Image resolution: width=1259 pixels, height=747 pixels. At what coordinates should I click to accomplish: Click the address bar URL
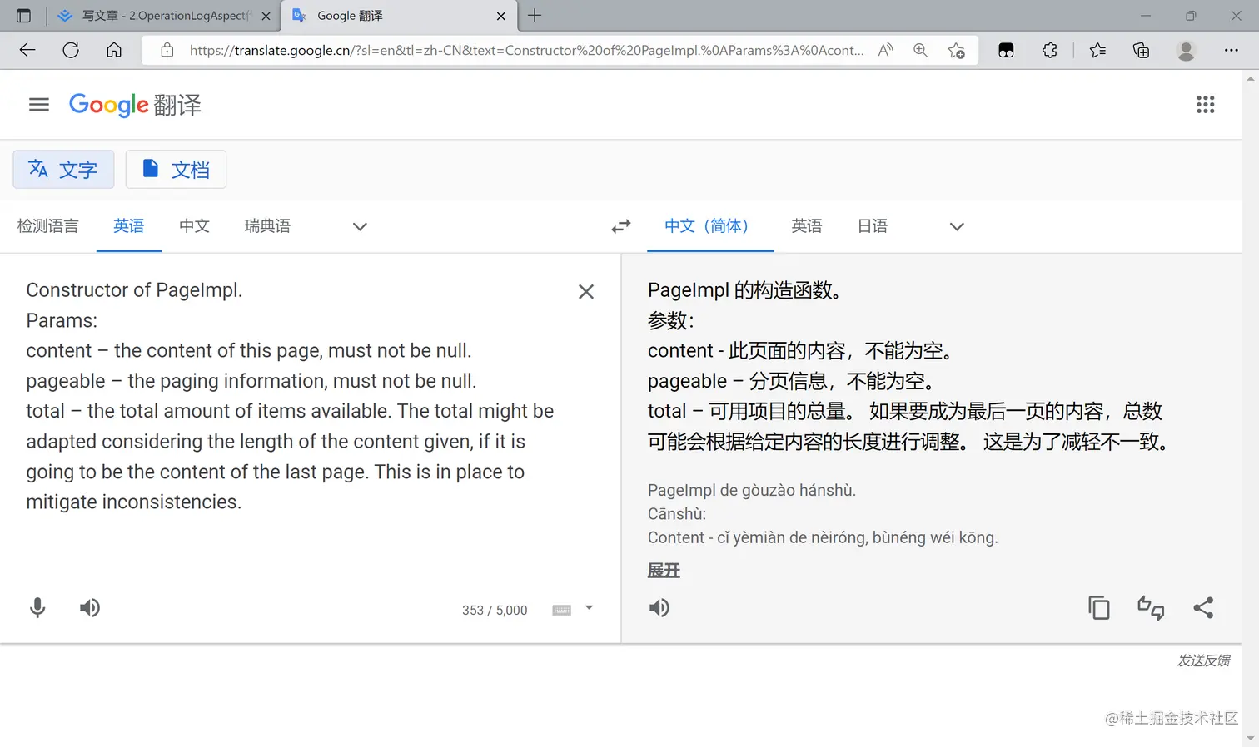point(526,50)
